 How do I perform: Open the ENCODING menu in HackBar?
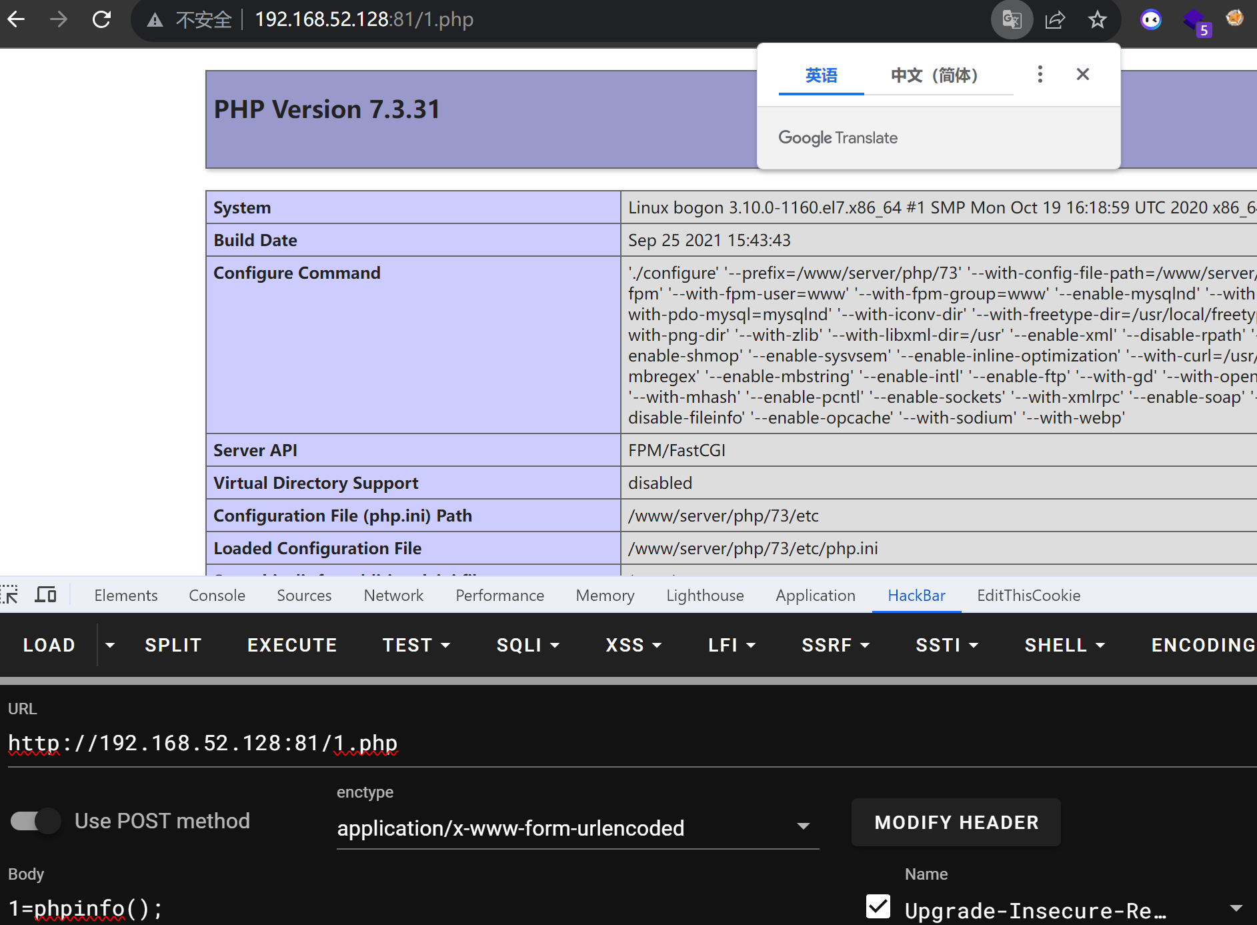1203,645
